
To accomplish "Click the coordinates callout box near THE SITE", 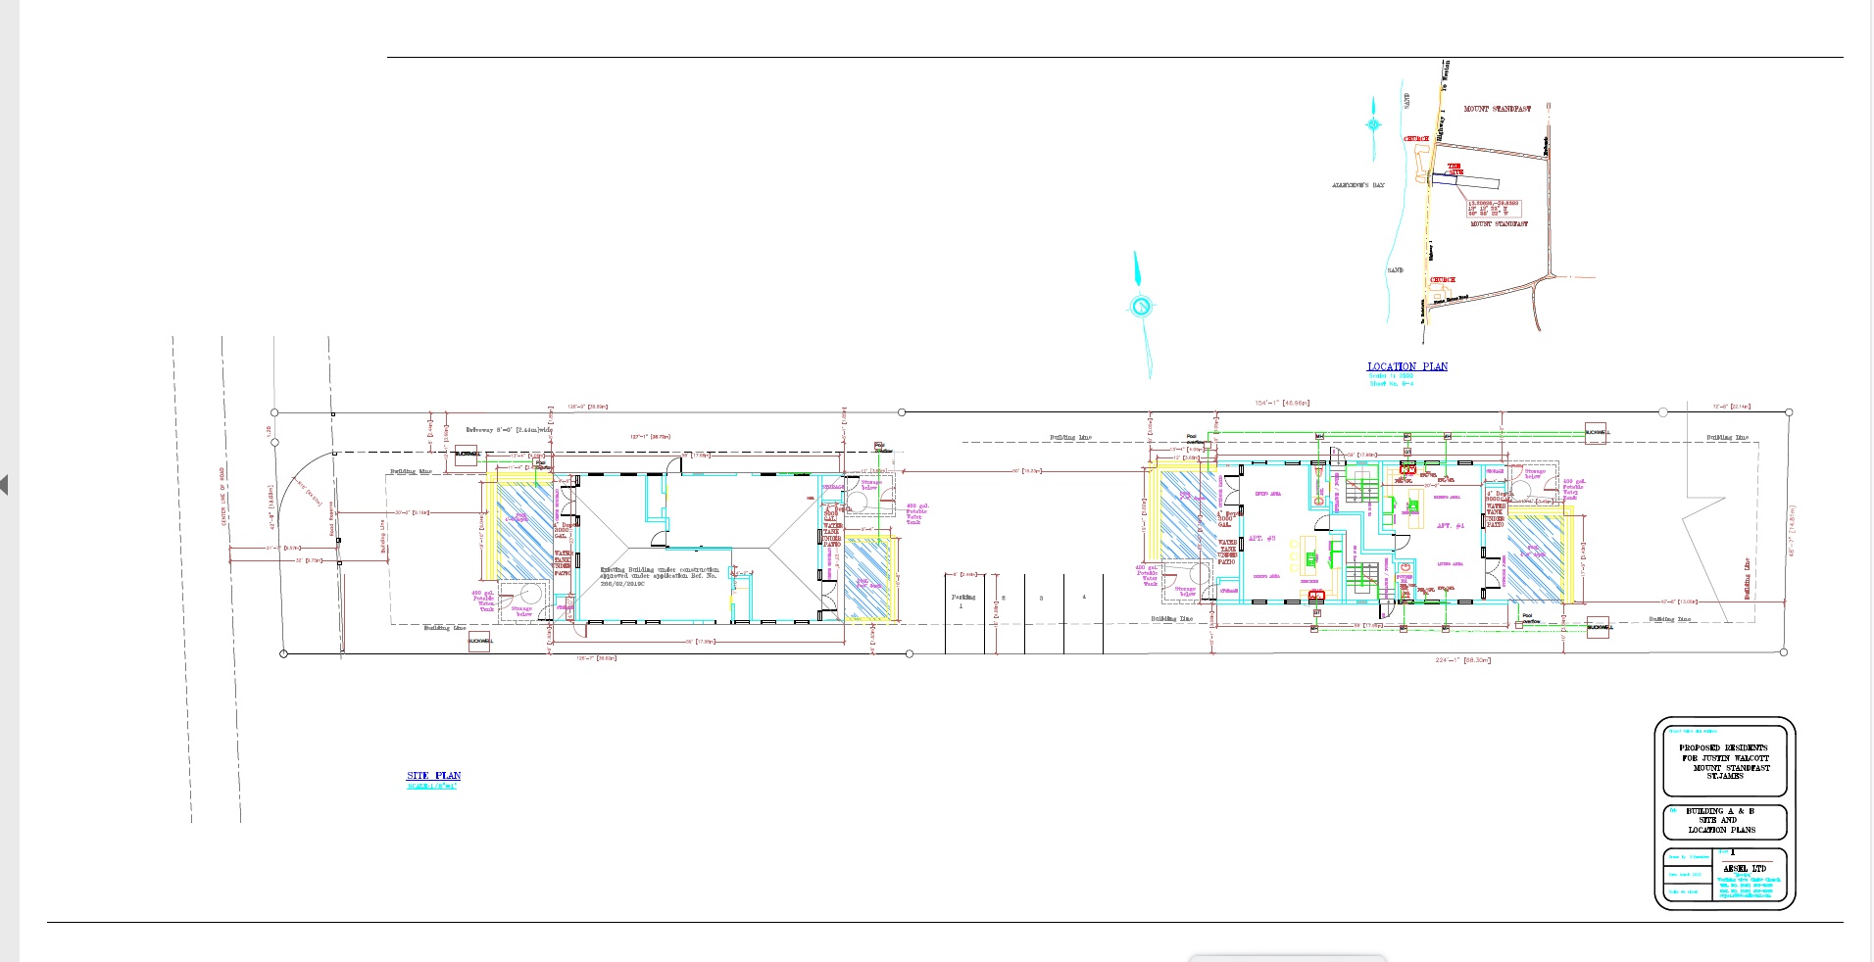I will click(1493, 208).
